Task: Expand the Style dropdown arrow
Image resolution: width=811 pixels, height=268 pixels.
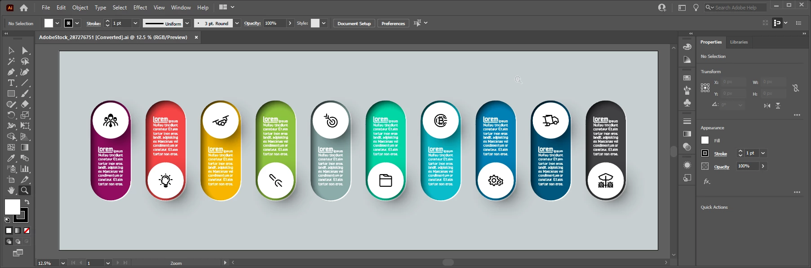Action: 324,23
